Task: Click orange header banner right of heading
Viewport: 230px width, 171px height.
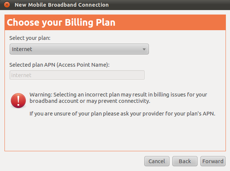Action: (x=172, y=23)
